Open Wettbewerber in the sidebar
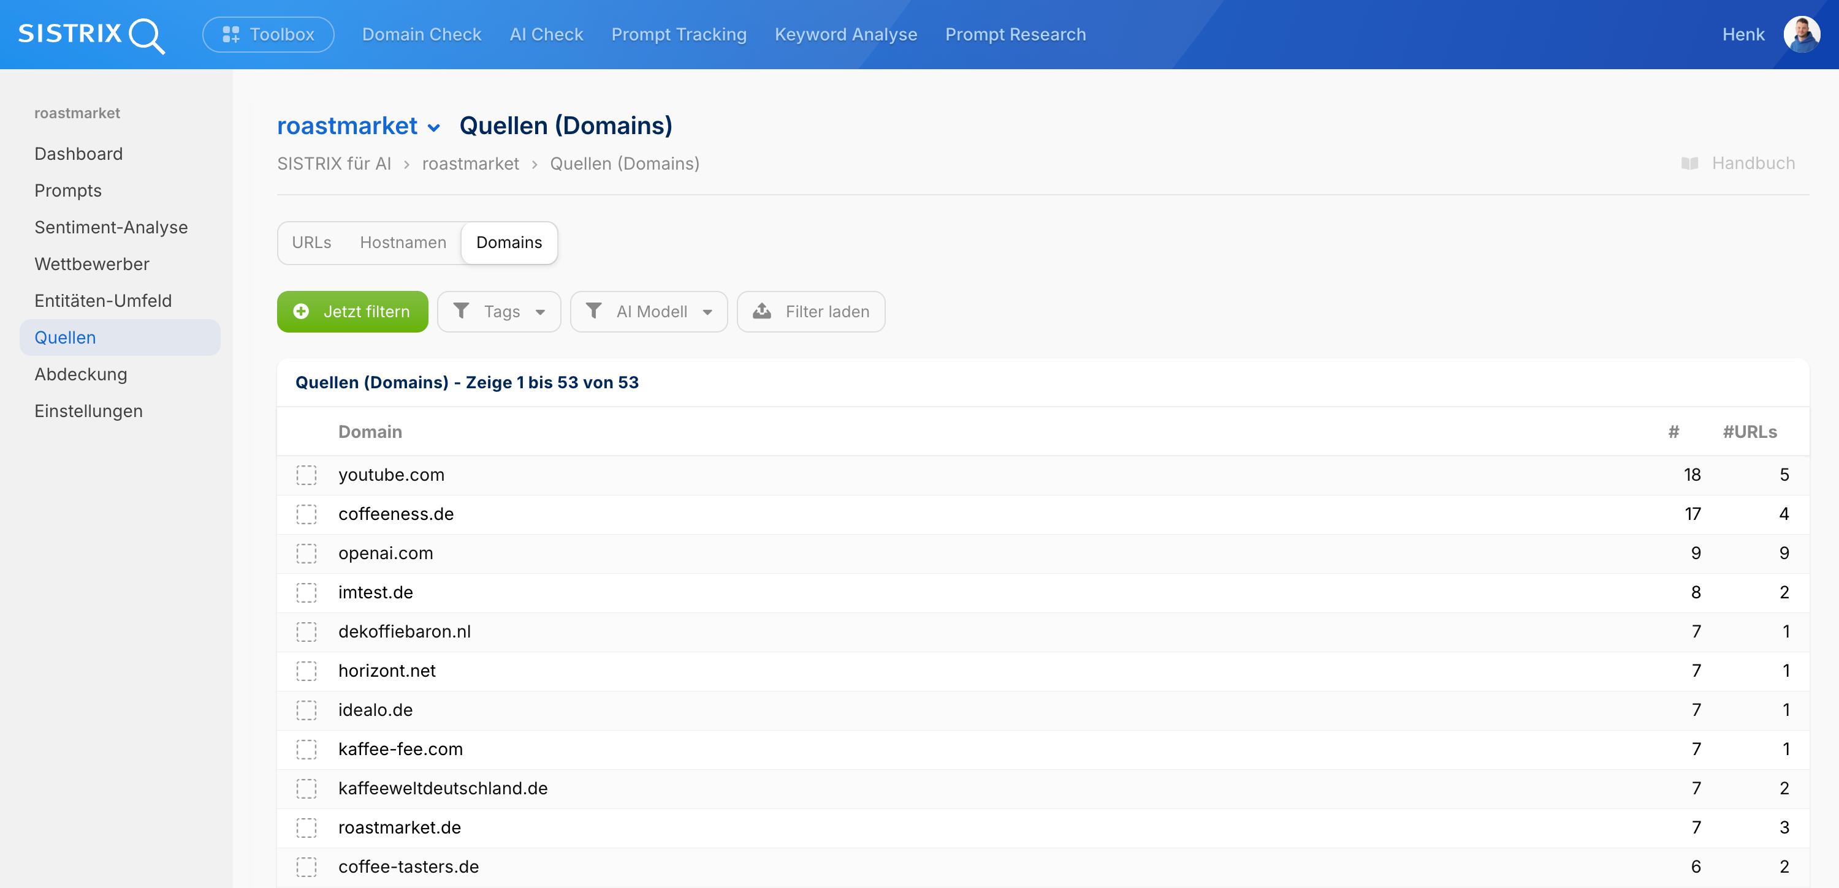 tap(91, 264)
